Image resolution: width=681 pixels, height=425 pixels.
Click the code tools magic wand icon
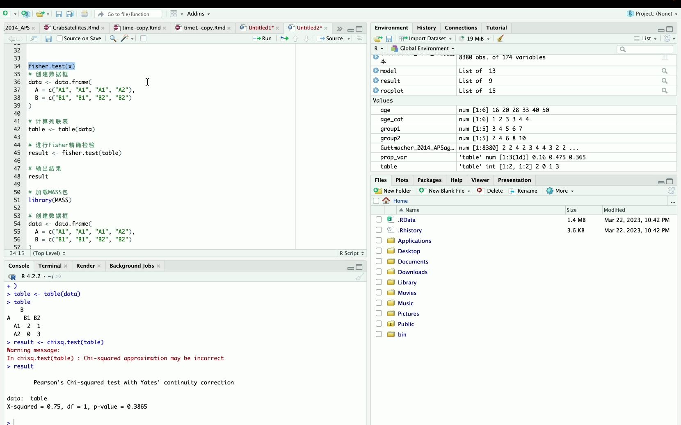(125, 39)
